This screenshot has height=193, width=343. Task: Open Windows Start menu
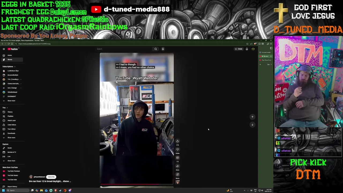[x=3, y=191]
